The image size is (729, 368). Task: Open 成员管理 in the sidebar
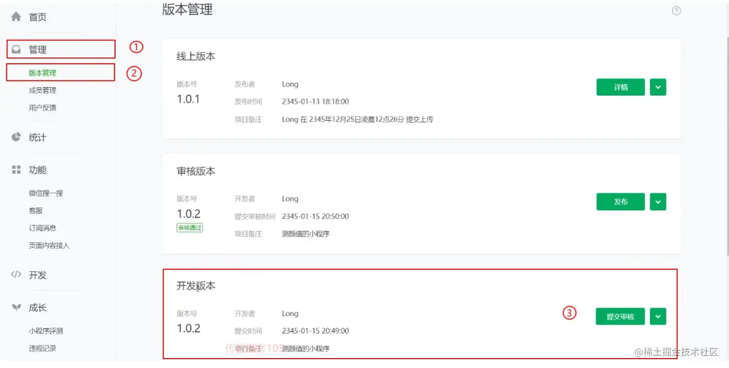42,90
